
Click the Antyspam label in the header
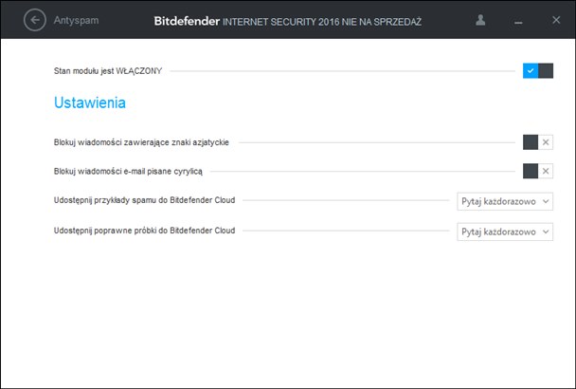(76, 20)
